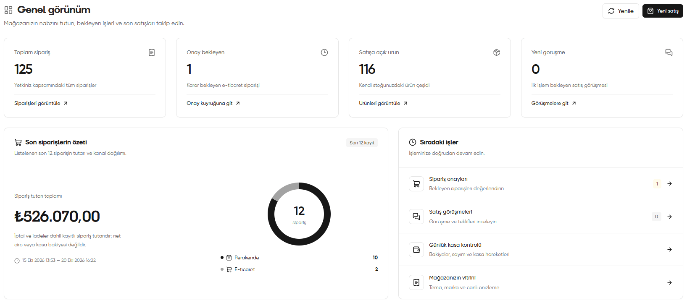Click the package icon in the Satışa açık ürün card
This screenshot has width=687, height=303.
[x=497, y=52]
